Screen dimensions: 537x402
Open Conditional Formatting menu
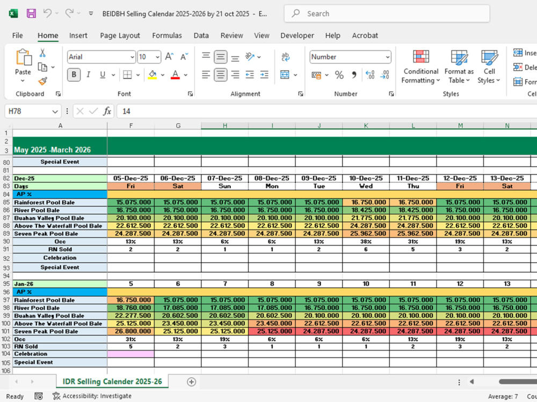420,66
